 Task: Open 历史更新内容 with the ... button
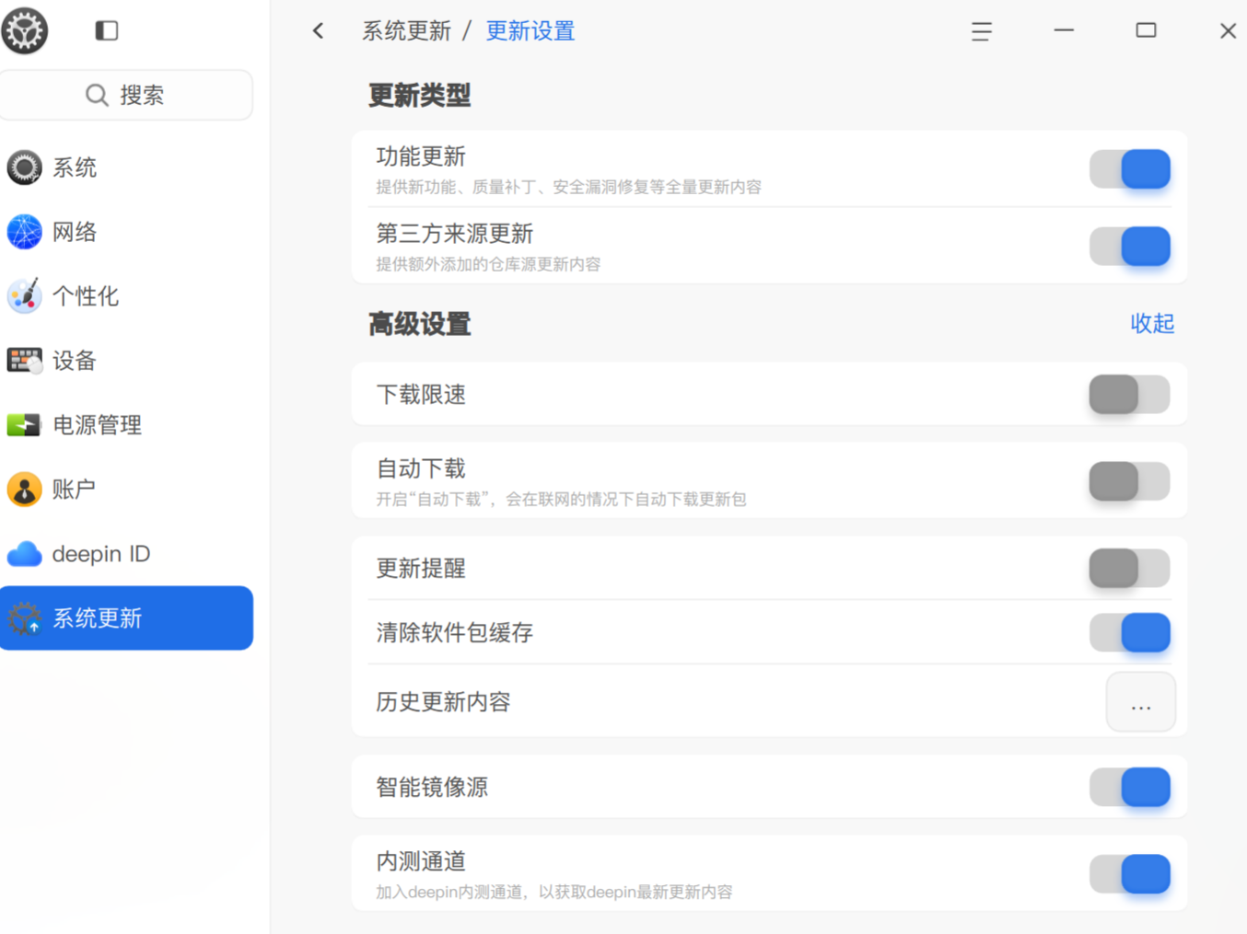pyautogui.click(x=1141, y=702)
